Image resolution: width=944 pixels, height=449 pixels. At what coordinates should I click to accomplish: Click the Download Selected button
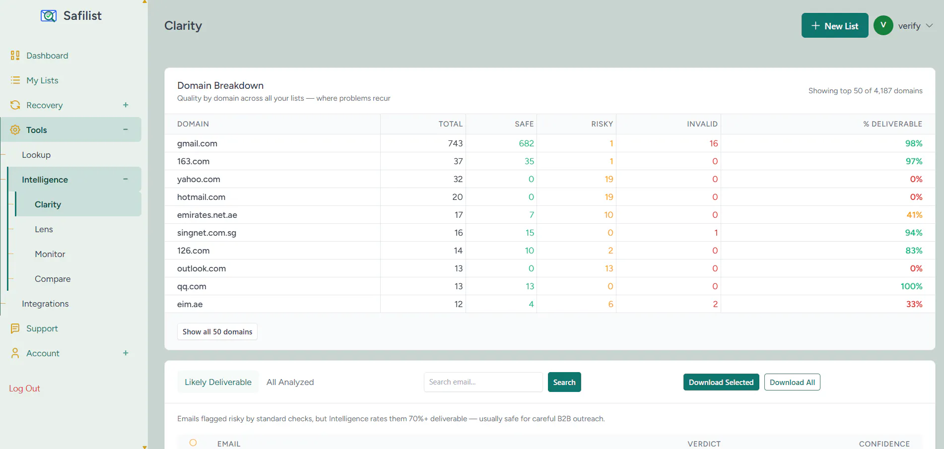[721, 382]
